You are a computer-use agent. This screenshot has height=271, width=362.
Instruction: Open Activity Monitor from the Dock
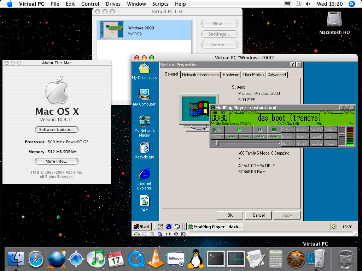click(x=236, y=259)
